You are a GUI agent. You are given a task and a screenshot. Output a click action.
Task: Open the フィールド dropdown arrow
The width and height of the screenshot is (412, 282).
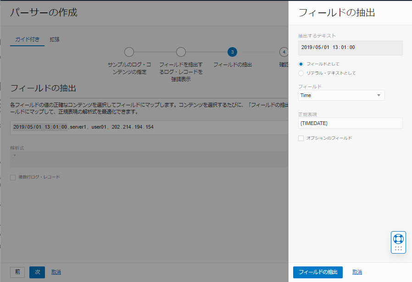[379, 95]
